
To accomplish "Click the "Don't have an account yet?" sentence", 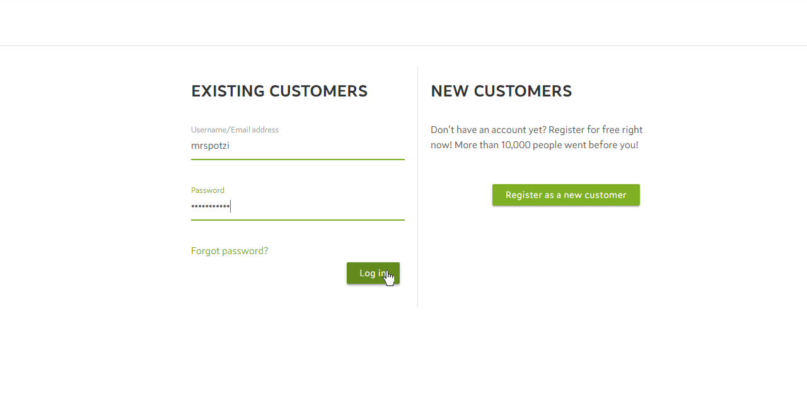I will point(488,130).
